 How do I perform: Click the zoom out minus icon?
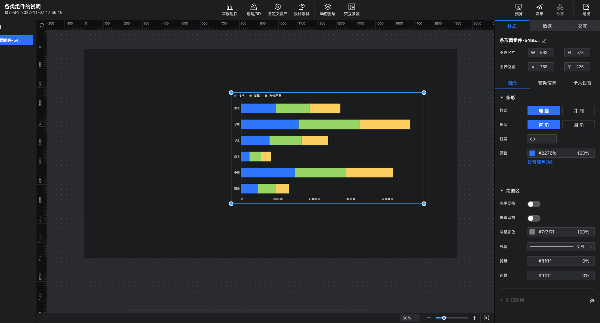pos(429,318)
